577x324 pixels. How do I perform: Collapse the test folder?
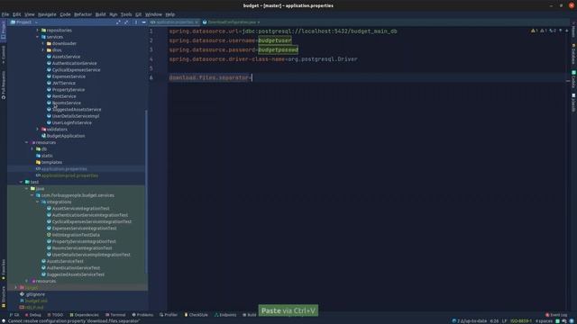[22, 182]
